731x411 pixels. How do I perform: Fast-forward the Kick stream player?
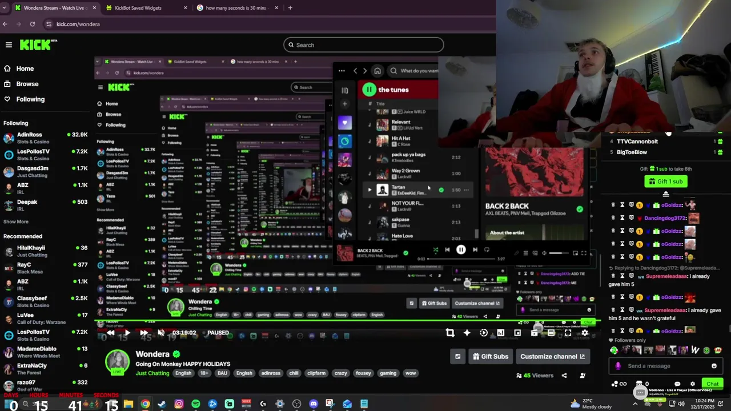144,333
